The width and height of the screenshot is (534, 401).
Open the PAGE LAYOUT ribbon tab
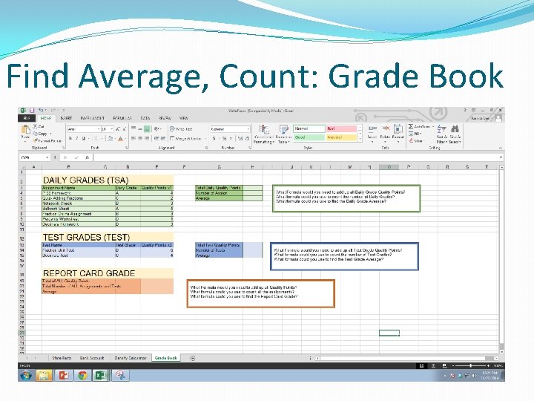click(92, 118)
